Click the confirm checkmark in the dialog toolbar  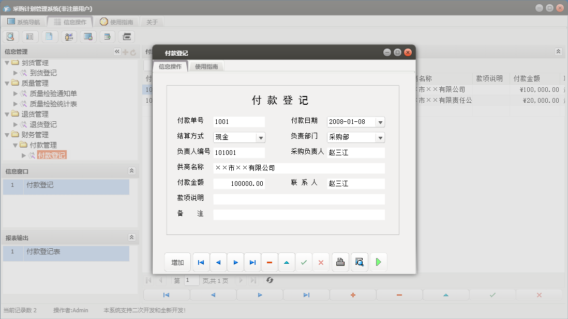point(304,262)
